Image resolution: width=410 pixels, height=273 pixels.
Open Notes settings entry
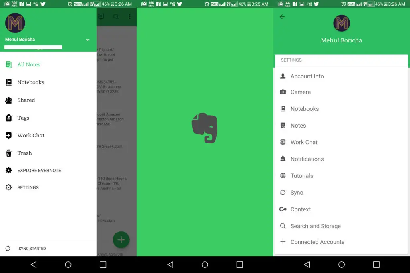pos(342,126)
